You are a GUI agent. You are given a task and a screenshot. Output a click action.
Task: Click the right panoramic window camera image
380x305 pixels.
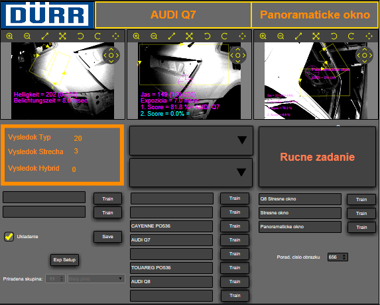click(316, 81)
